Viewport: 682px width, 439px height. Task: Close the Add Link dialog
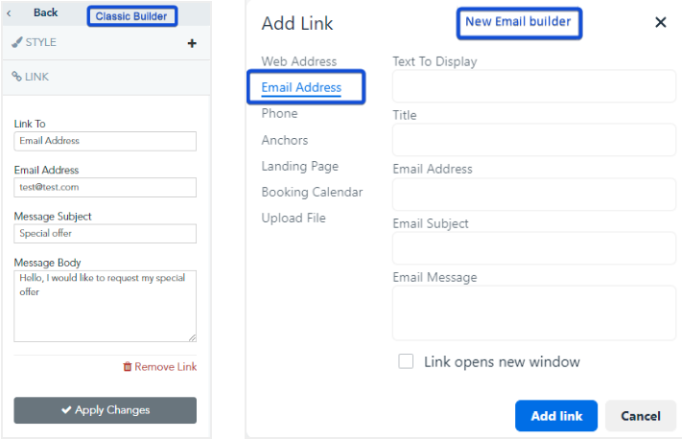tap(660, 22)
